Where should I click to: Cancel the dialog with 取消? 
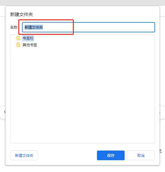[141, 155]
